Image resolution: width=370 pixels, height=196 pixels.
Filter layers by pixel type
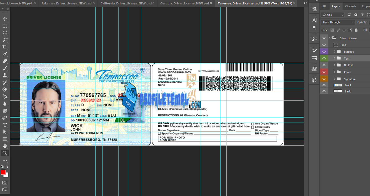point(349,15)
